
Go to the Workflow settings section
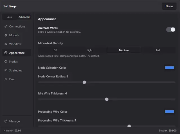click(17, 44)
